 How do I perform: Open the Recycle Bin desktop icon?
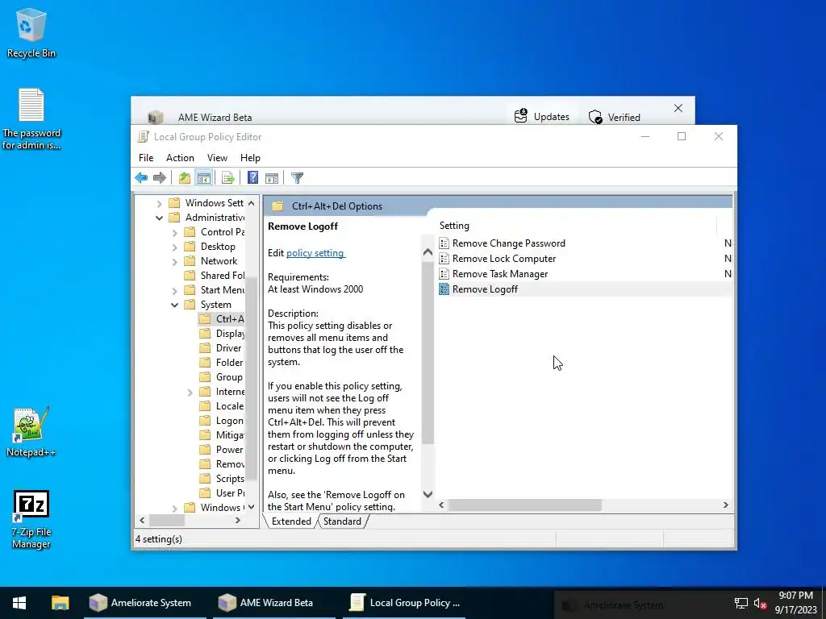[31, 32]
